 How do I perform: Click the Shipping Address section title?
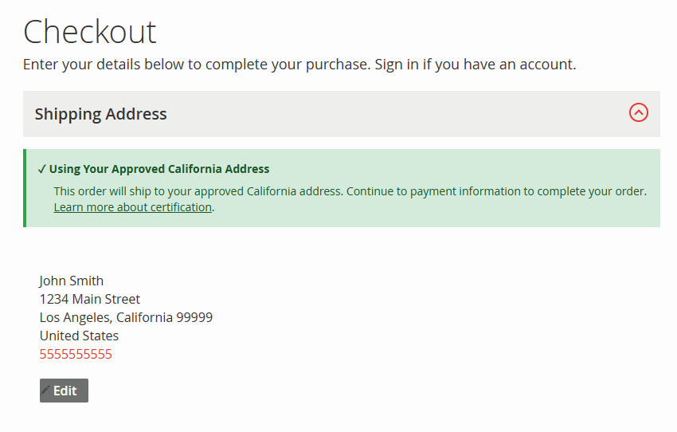(100, 114)
